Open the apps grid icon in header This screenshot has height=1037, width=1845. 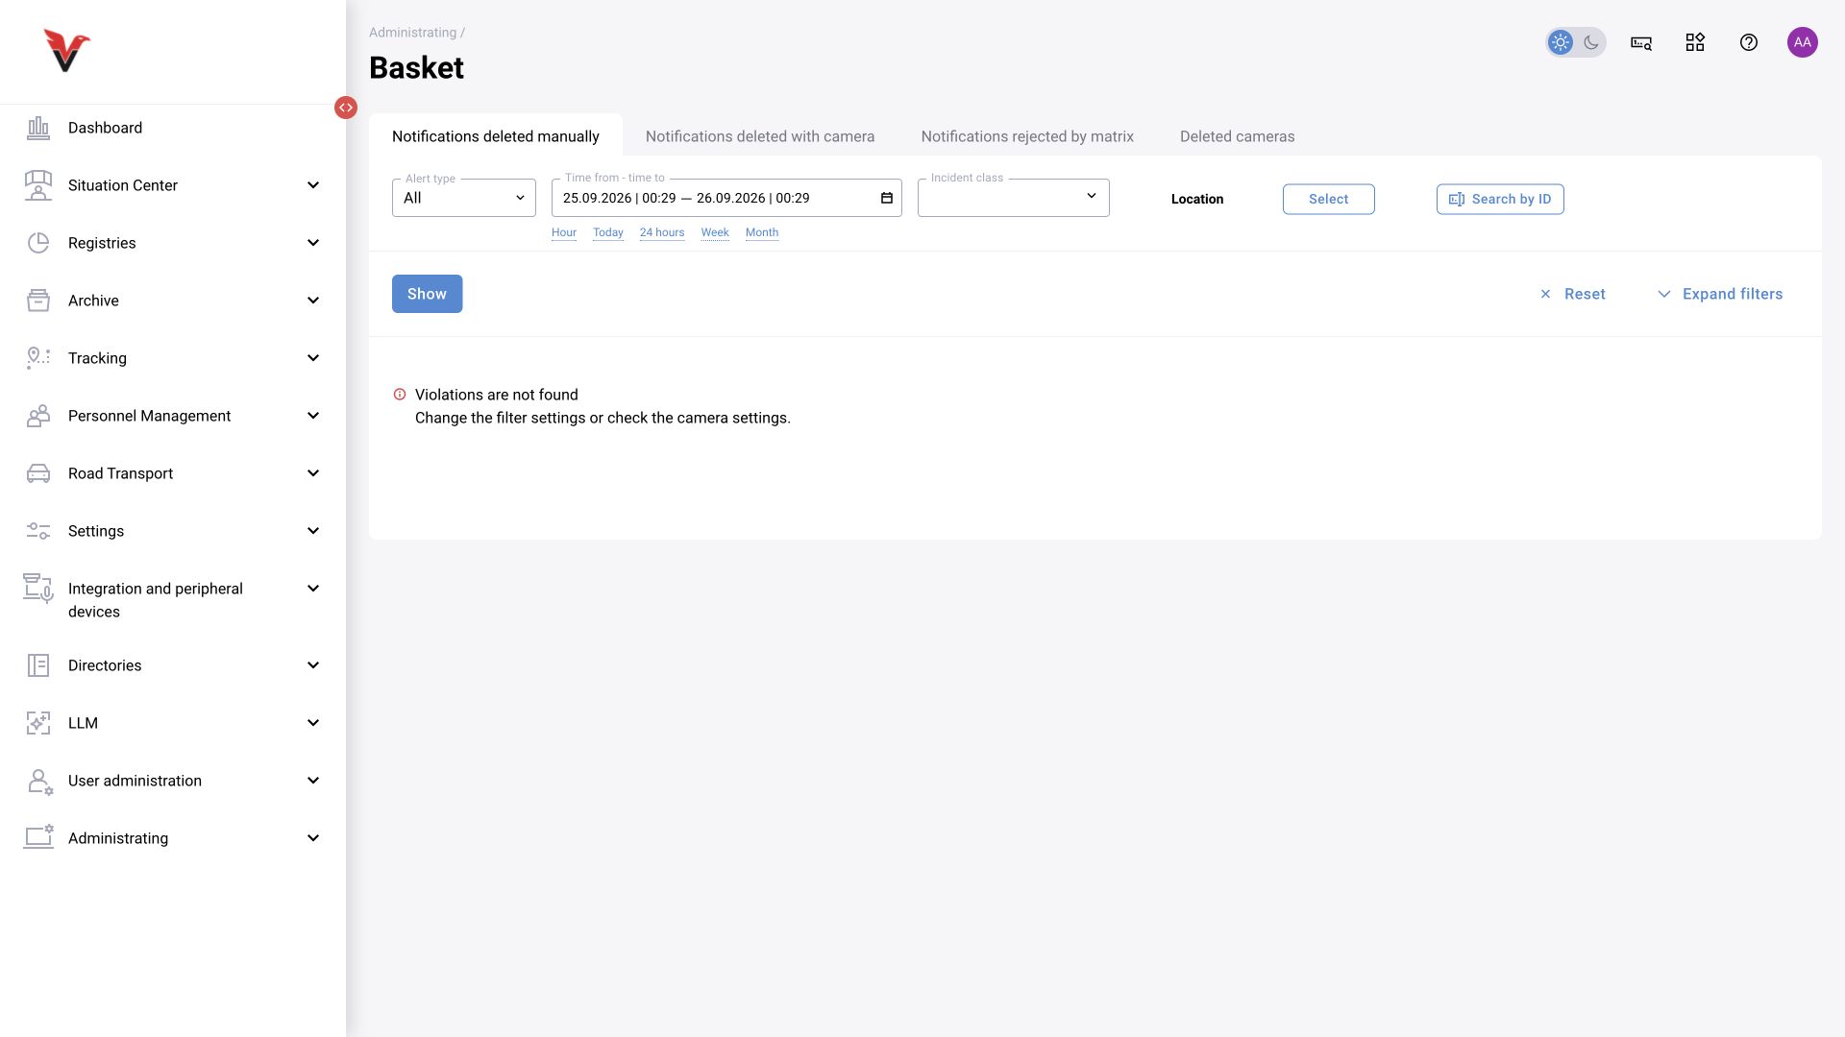click(x=1695, y=42)
